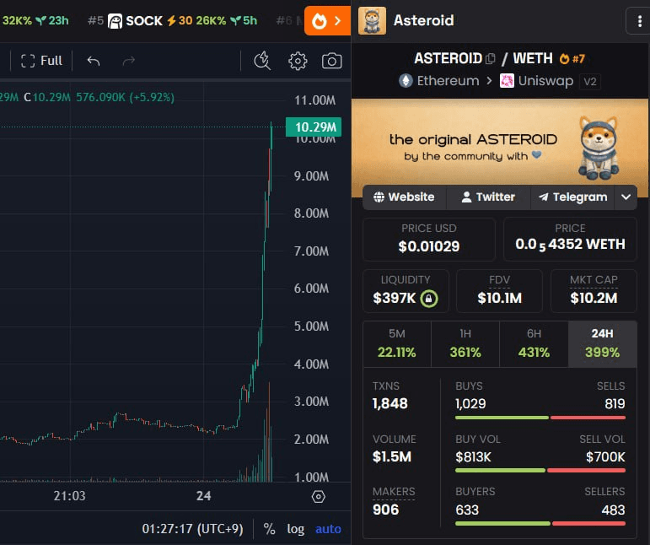This screenshot has height=545, width=650.
Task: Redo the chart action
Action: [128, 61]
